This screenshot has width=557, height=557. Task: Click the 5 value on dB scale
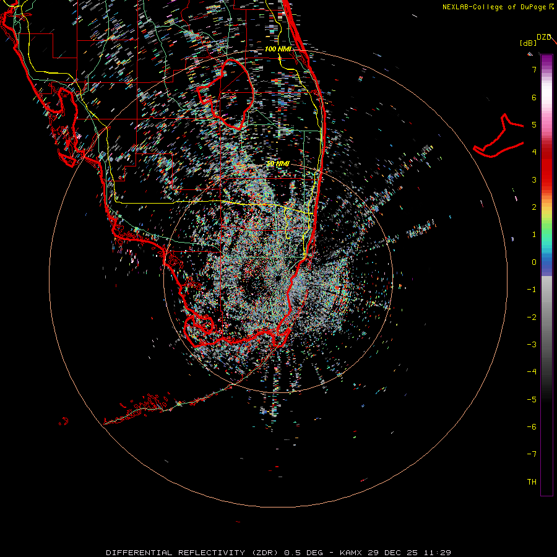pos(534,124)
